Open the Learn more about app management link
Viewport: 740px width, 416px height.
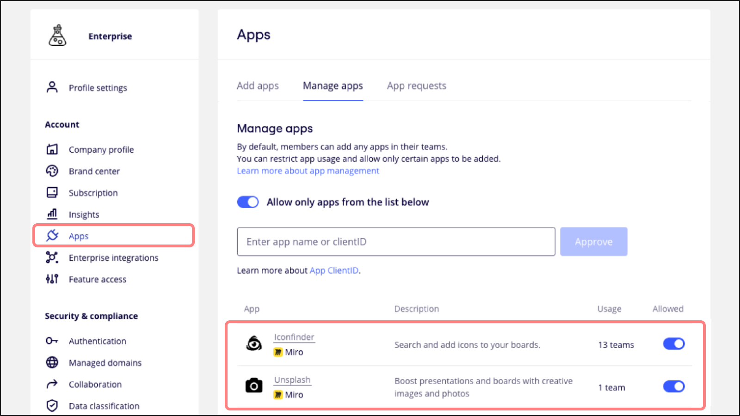coord(308,171)
